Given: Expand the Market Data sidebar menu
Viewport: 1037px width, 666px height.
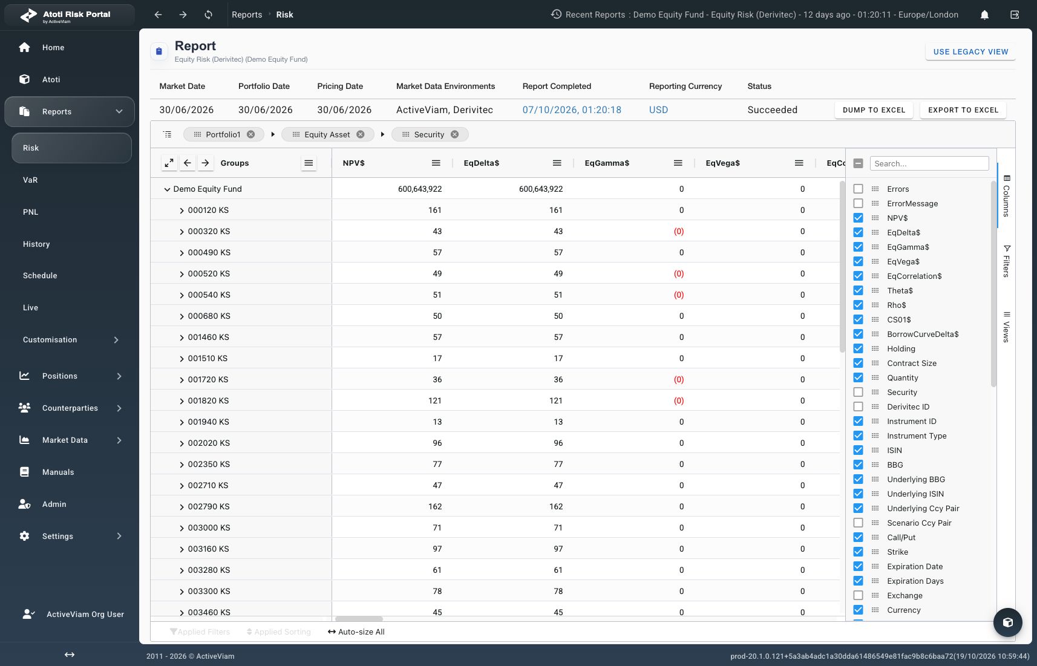Looking at the screenshot, I should (x=119, y=440).
